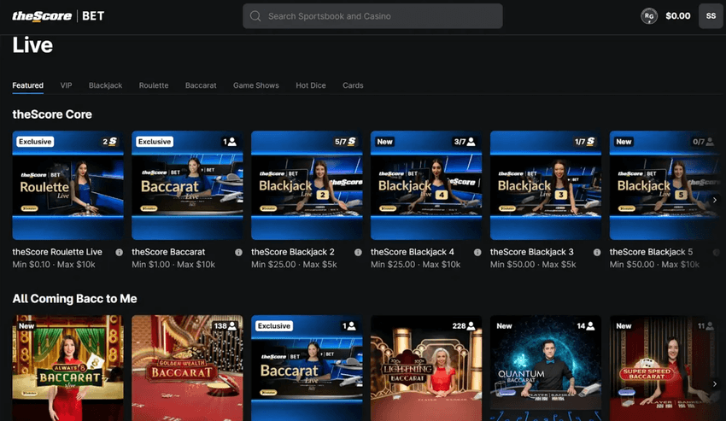Open Quantum Baccarat thumbnail

tap(546, 368)
